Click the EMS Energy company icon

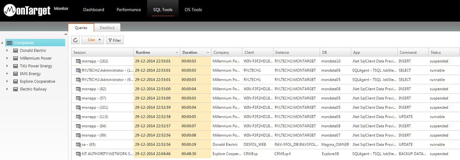(15, 74)
